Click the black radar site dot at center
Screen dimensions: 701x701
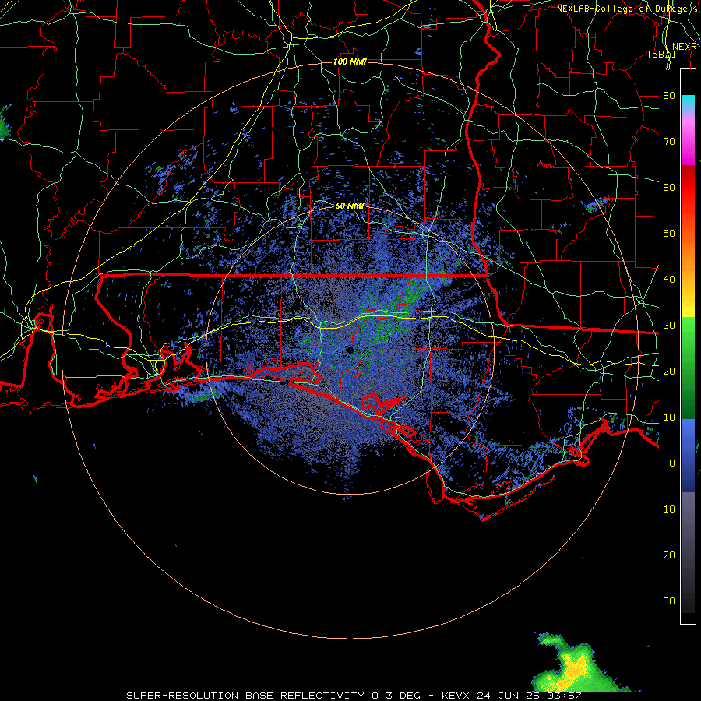350,350
